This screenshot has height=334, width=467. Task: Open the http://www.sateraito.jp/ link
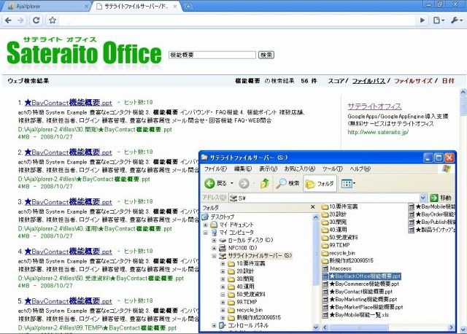point(378,132)
